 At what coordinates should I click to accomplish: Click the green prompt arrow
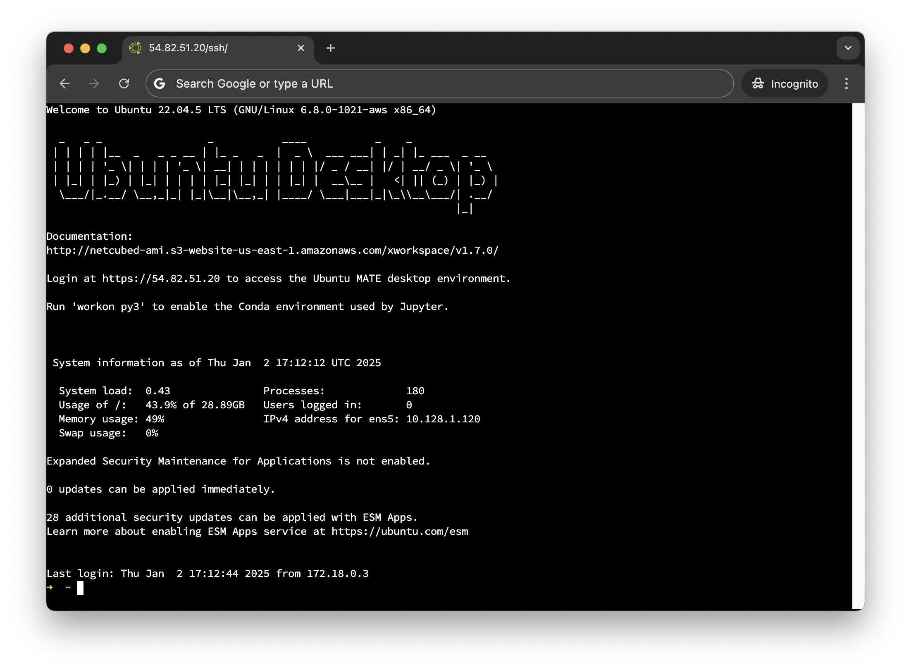[x=50, y=587]
